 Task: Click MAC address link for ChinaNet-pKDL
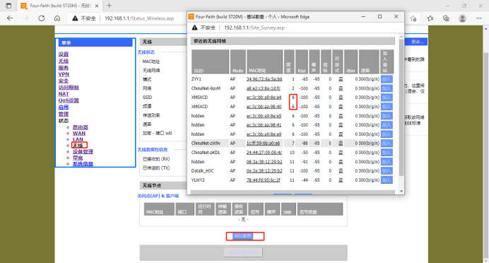(264, 153)
